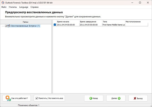Select the end time cell 2011.04.05 00:00:00
Viewport: 152px width, 107px height.
(91, 25)
